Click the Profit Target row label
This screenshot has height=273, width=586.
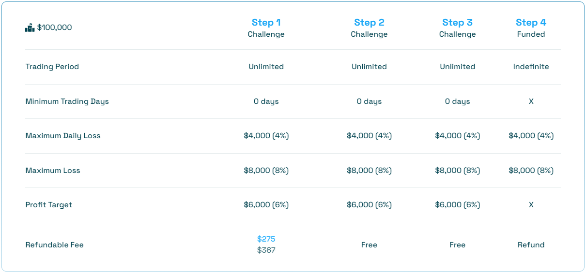pyautogui.click(x=48, y=205)
